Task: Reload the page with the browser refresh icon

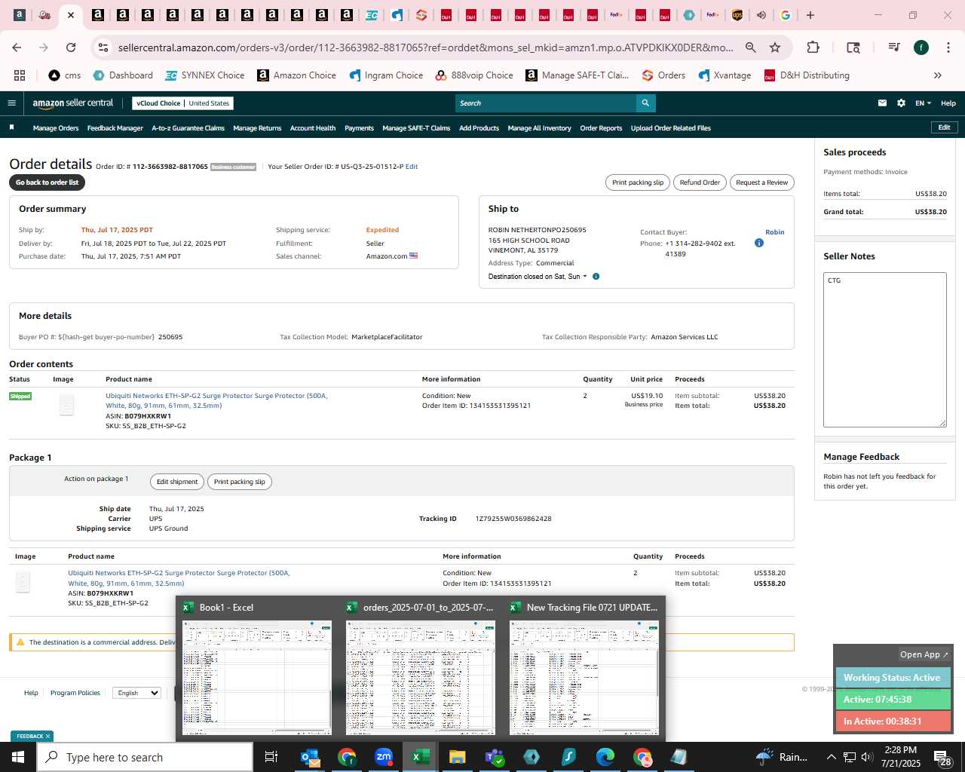Action: point(71,47)
